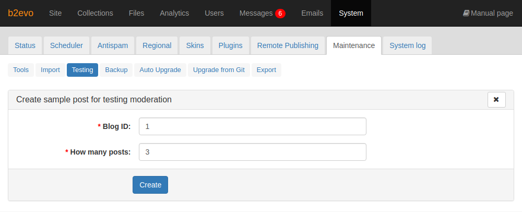Click into the Blog ID field
The height and width of the screenshot is (212, 522).
tap(252, 126)
